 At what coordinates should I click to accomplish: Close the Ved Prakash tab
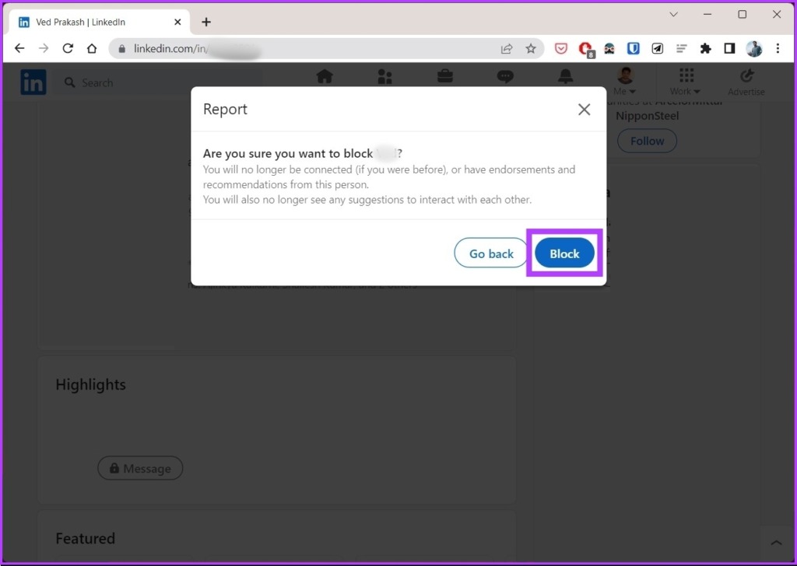point(177,22)
